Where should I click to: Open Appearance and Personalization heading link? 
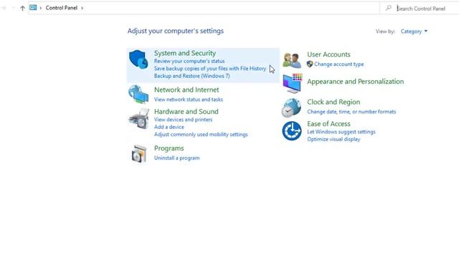(356, 81)
